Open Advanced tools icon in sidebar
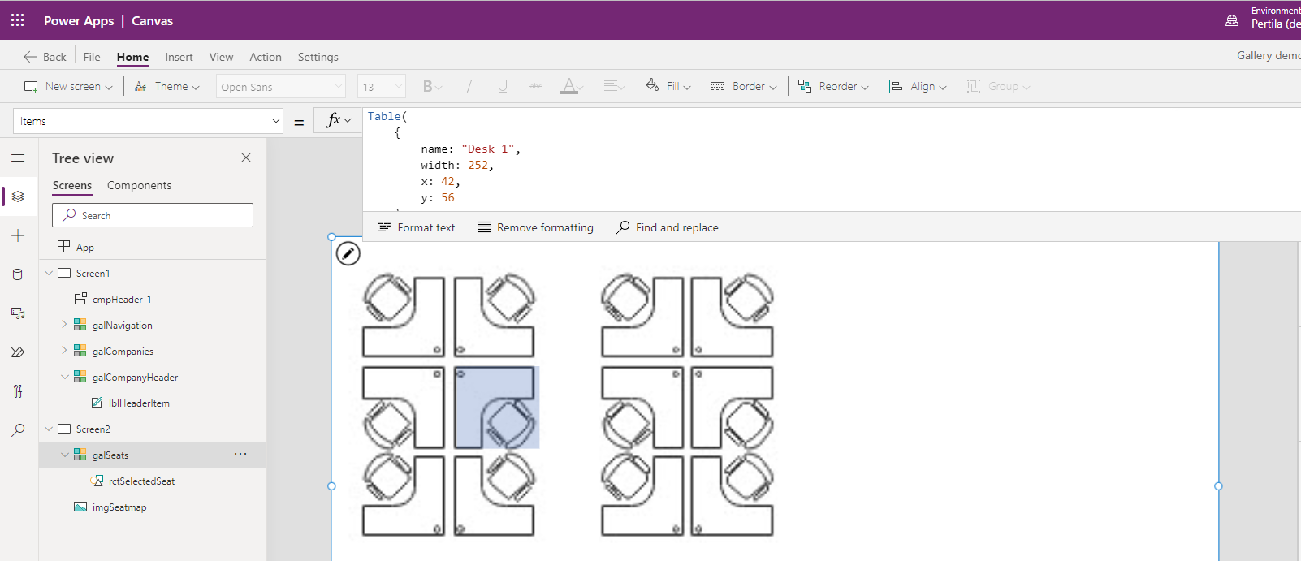The image size is (1301, 561). [18, 391]
